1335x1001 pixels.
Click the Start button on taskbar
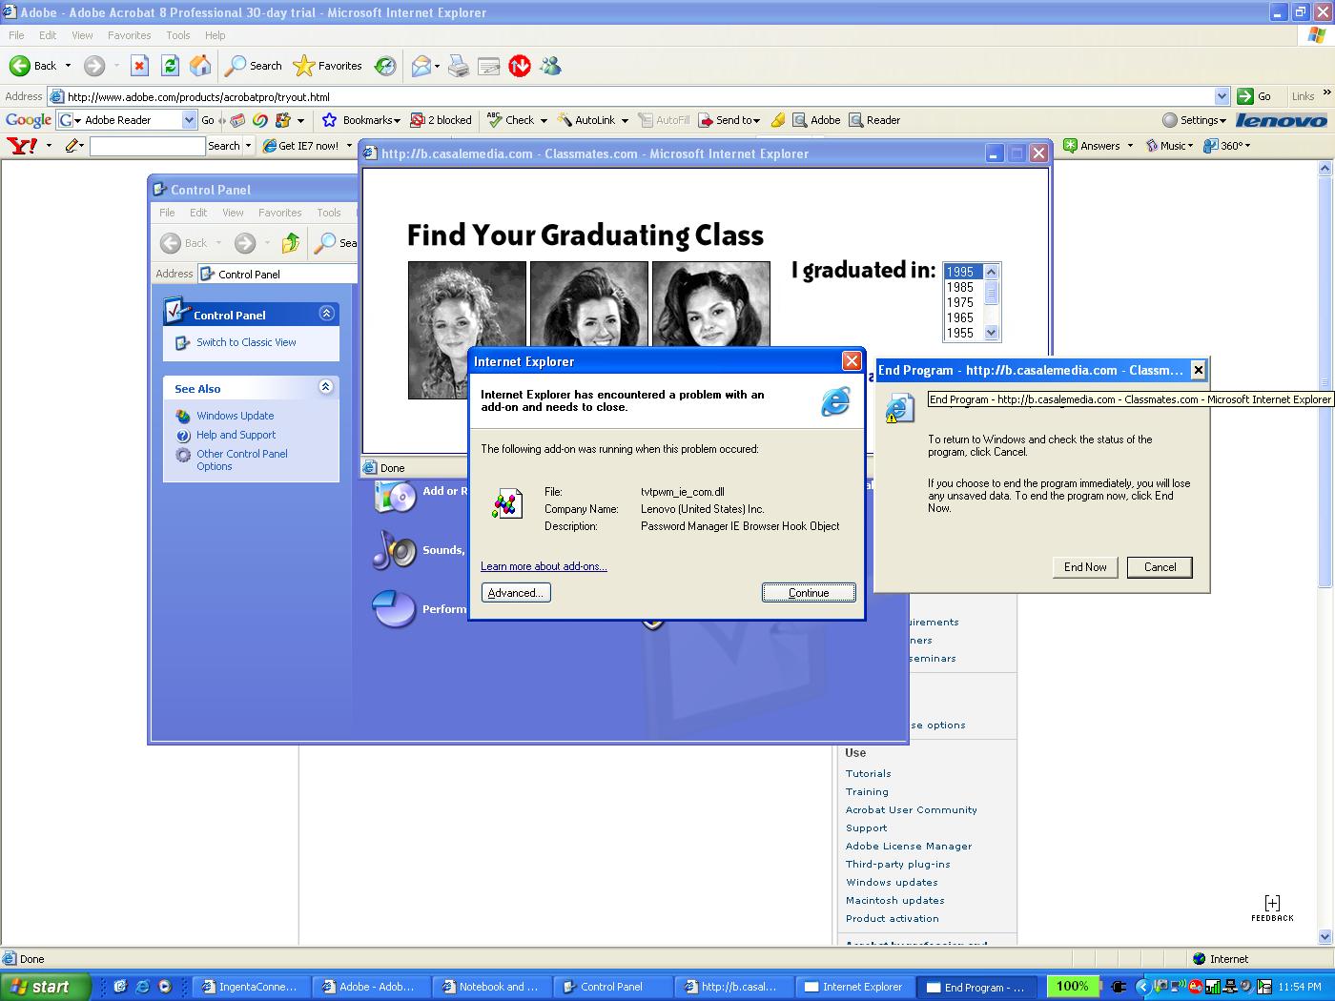45,987
